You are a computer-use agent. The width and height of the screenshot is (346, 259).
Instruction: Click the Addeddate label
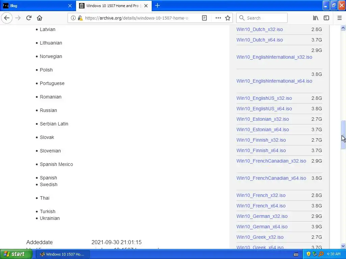(40, 242)
